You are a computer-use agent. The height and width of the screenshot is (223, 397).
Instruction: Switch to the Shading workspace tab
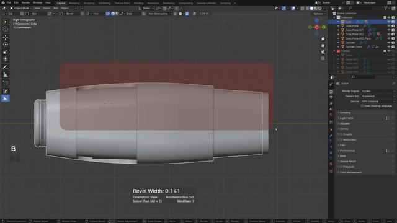click(x=138, y=3)
